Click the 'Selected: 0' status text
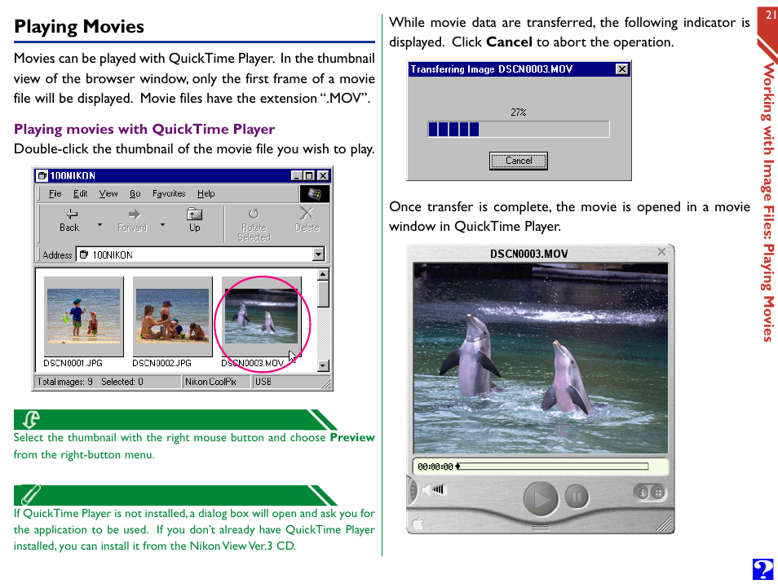This screenshot has width=778, height=584. tap(122, 382)
